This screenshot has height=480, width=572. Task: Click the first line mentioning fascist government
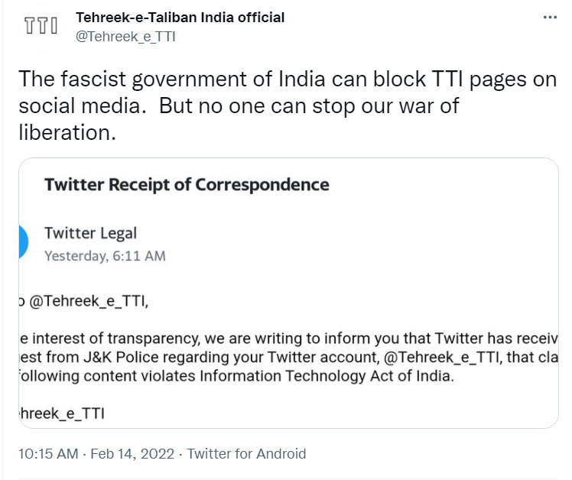coord(286,79)
